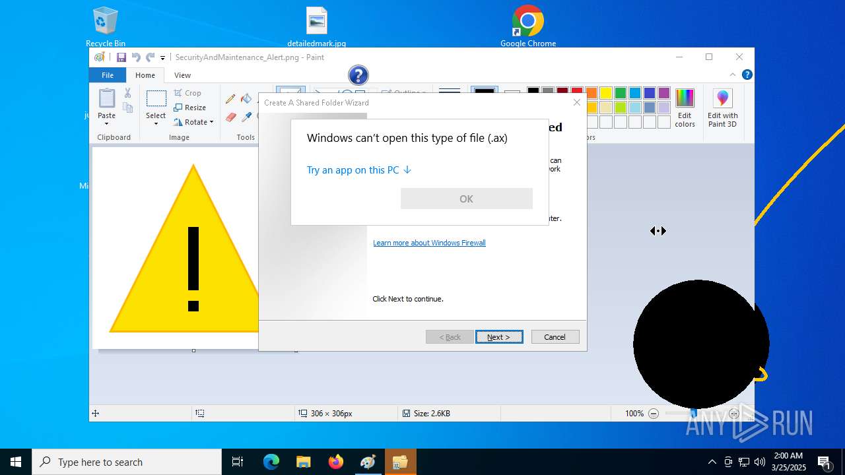Click OK in the file type dialog
845x475 pixels.
coord(466,199)
